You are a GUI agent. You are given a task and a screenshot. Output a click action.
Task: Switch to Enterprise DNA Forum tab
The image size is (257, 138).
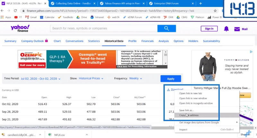pyautogui.click(x=171, y=4)
